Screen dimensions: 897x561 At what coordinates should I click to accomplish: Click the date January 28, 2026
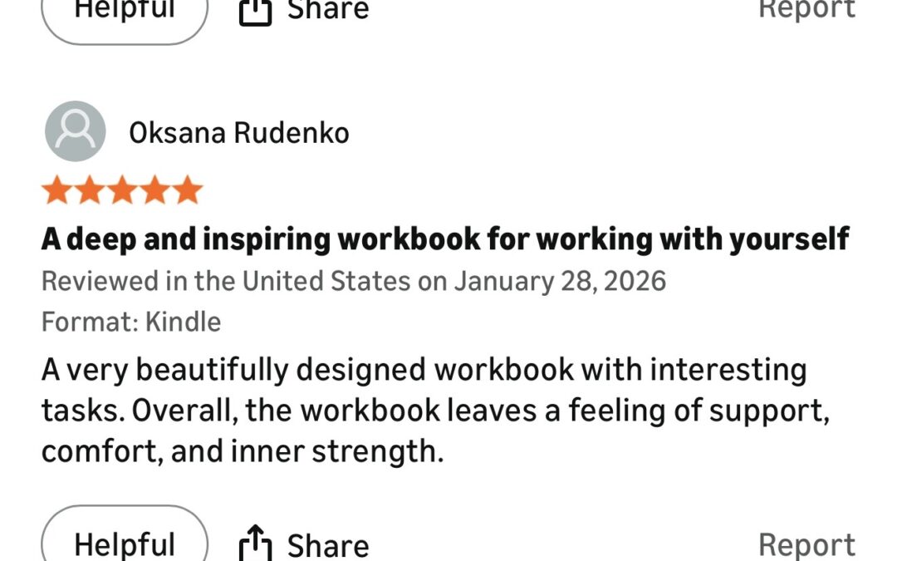click(x=560, y=281)
